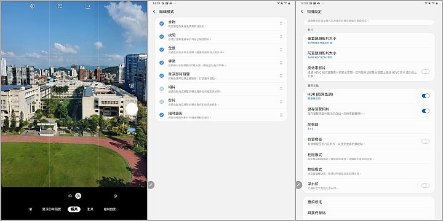Screen dimensions: 443x221
Task: Enable the 浮水印 watermark toggle
Action: 425,185
